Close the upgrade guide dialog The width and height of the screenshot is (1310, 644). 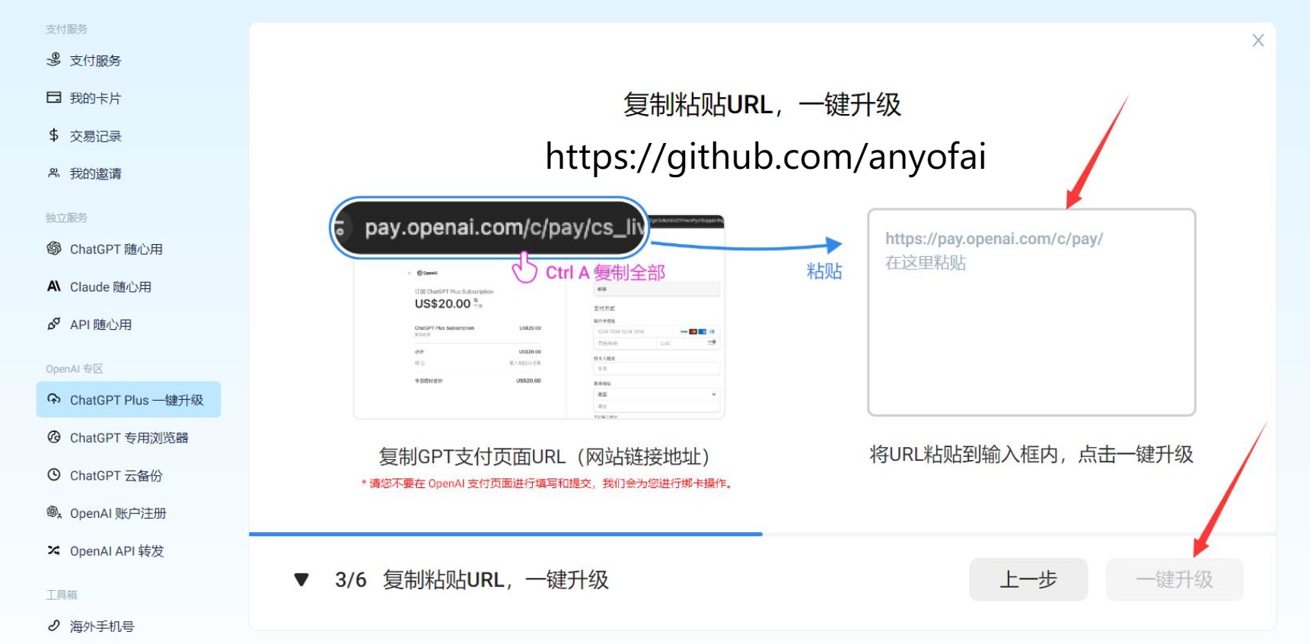tap(1258, 40)
